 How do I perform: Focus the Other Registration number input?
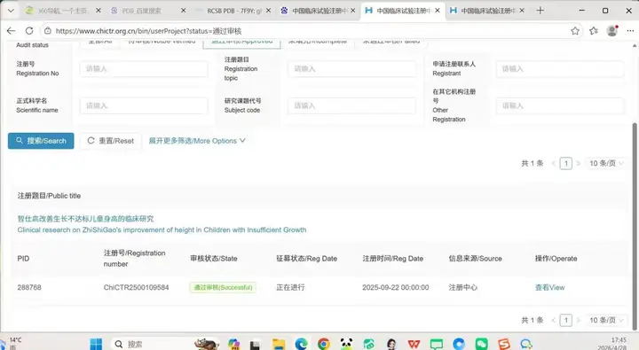click(559, 105)
